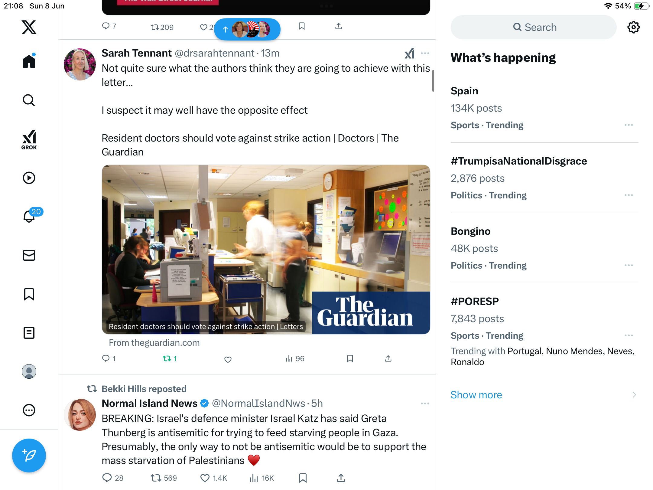Open more options for Spain trend
Viewport: 653px width, 490px height.
click(629, 125)
